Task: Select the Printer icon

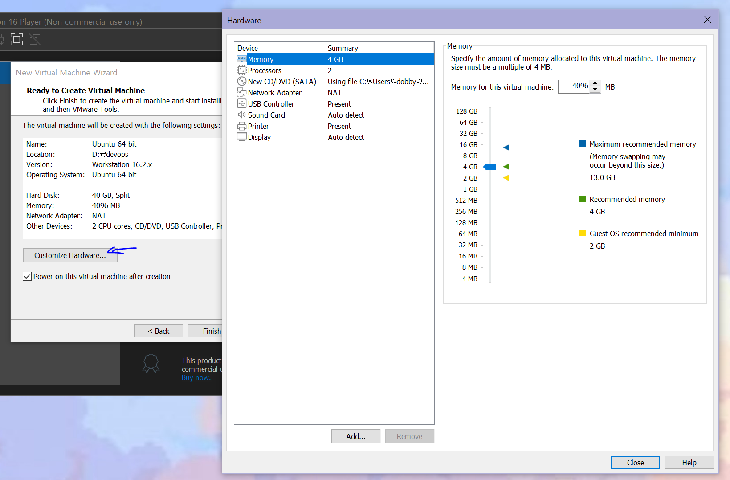Action: [242, 126]
